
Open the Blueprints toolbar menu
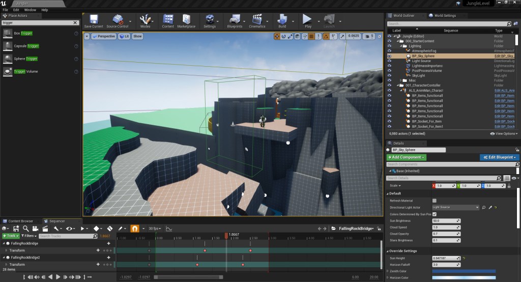[235, 19]
